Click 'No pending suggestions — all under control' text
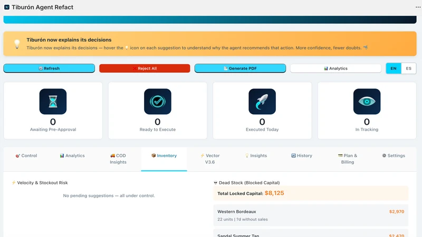Image resolution: width=422 pixels, height=237 pixels. [109, 195]
